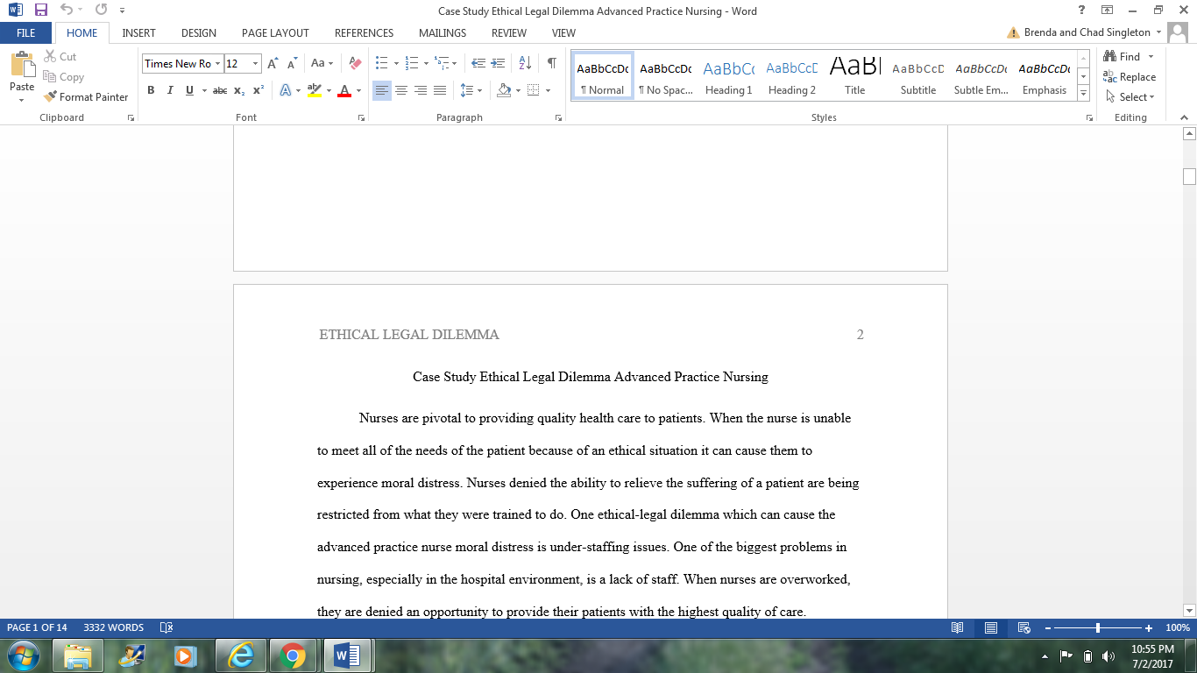Screen dimensions: 1197x673
Task: Click the Center alignment icon
Action: coord(401,90)
